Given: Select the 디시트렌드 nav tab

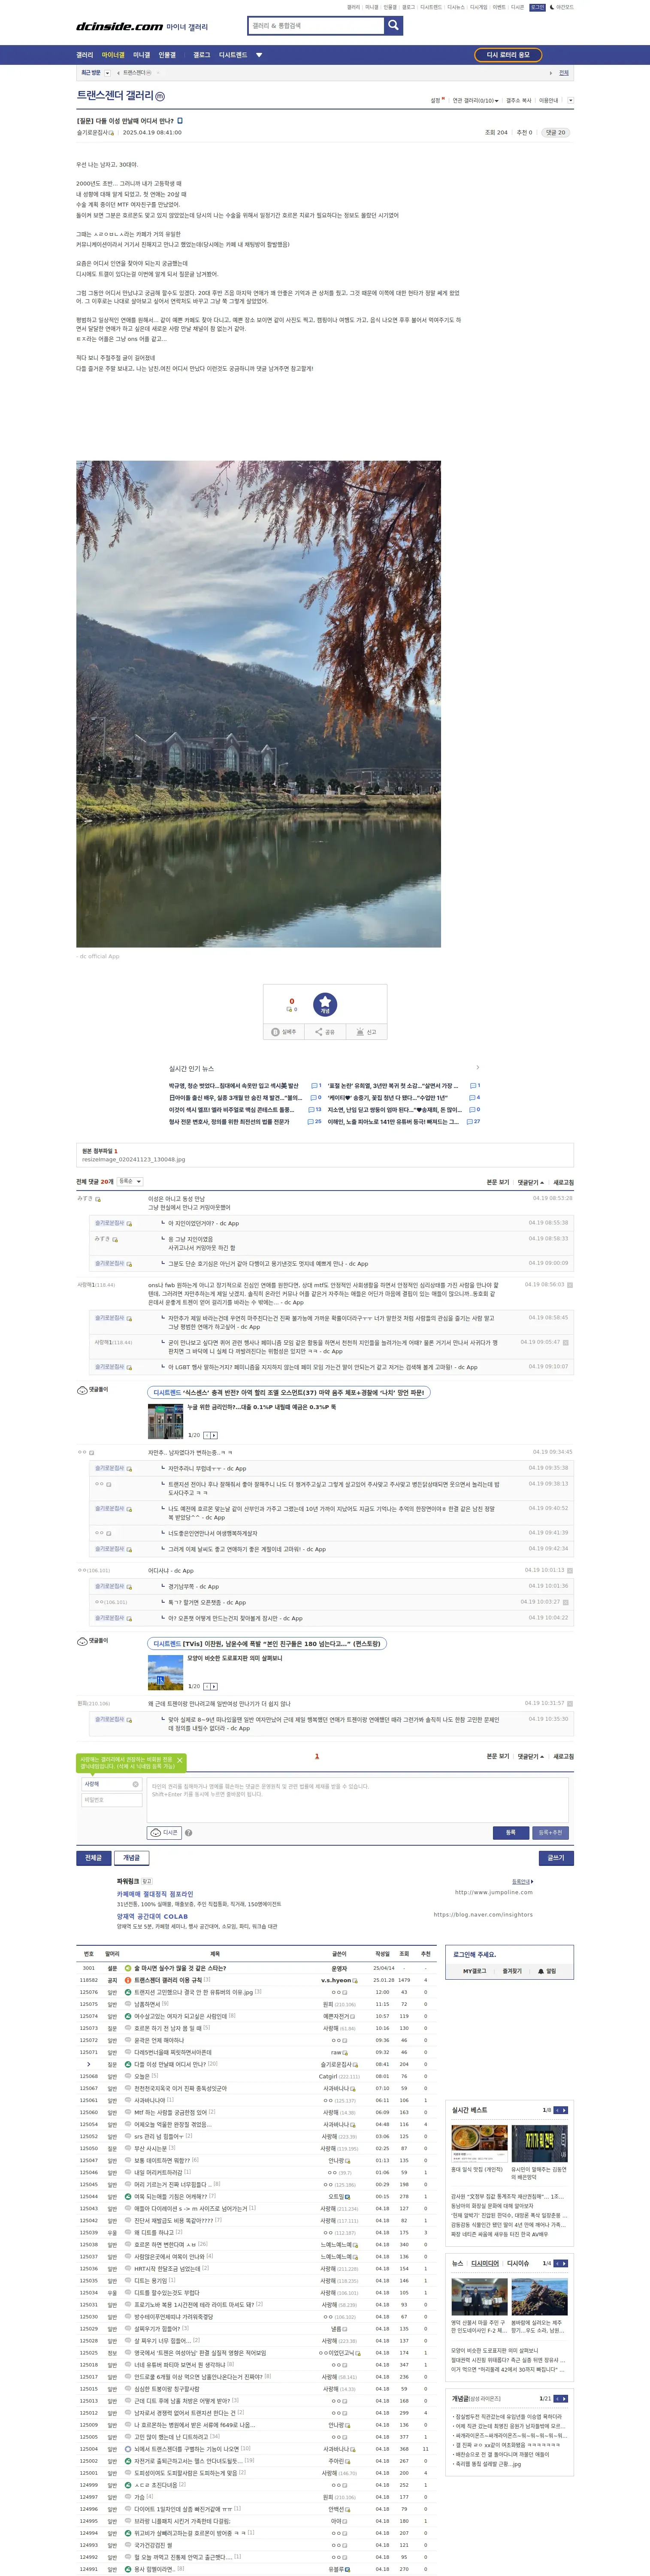Looking at the screenshot, I should (233, 55).
